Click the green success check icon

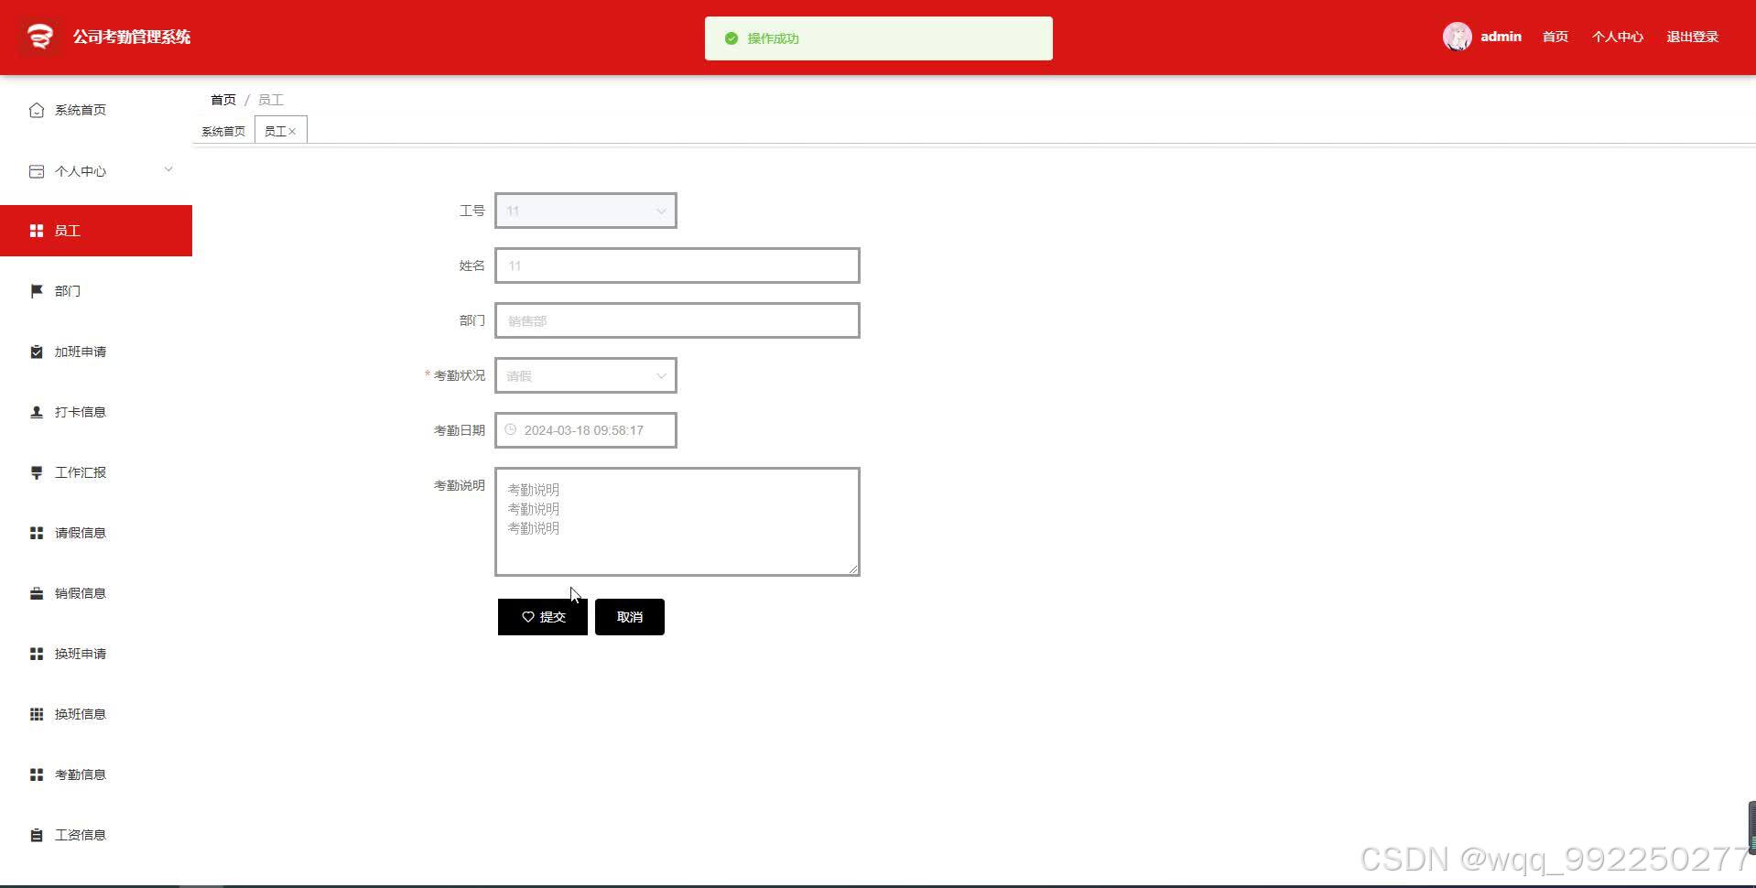pos(732,38)
